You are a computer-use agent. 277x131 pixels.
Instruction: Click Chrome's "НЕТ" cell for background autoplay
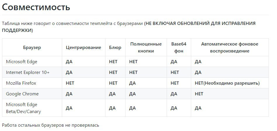pyautogui.click(x=199, y=94)
